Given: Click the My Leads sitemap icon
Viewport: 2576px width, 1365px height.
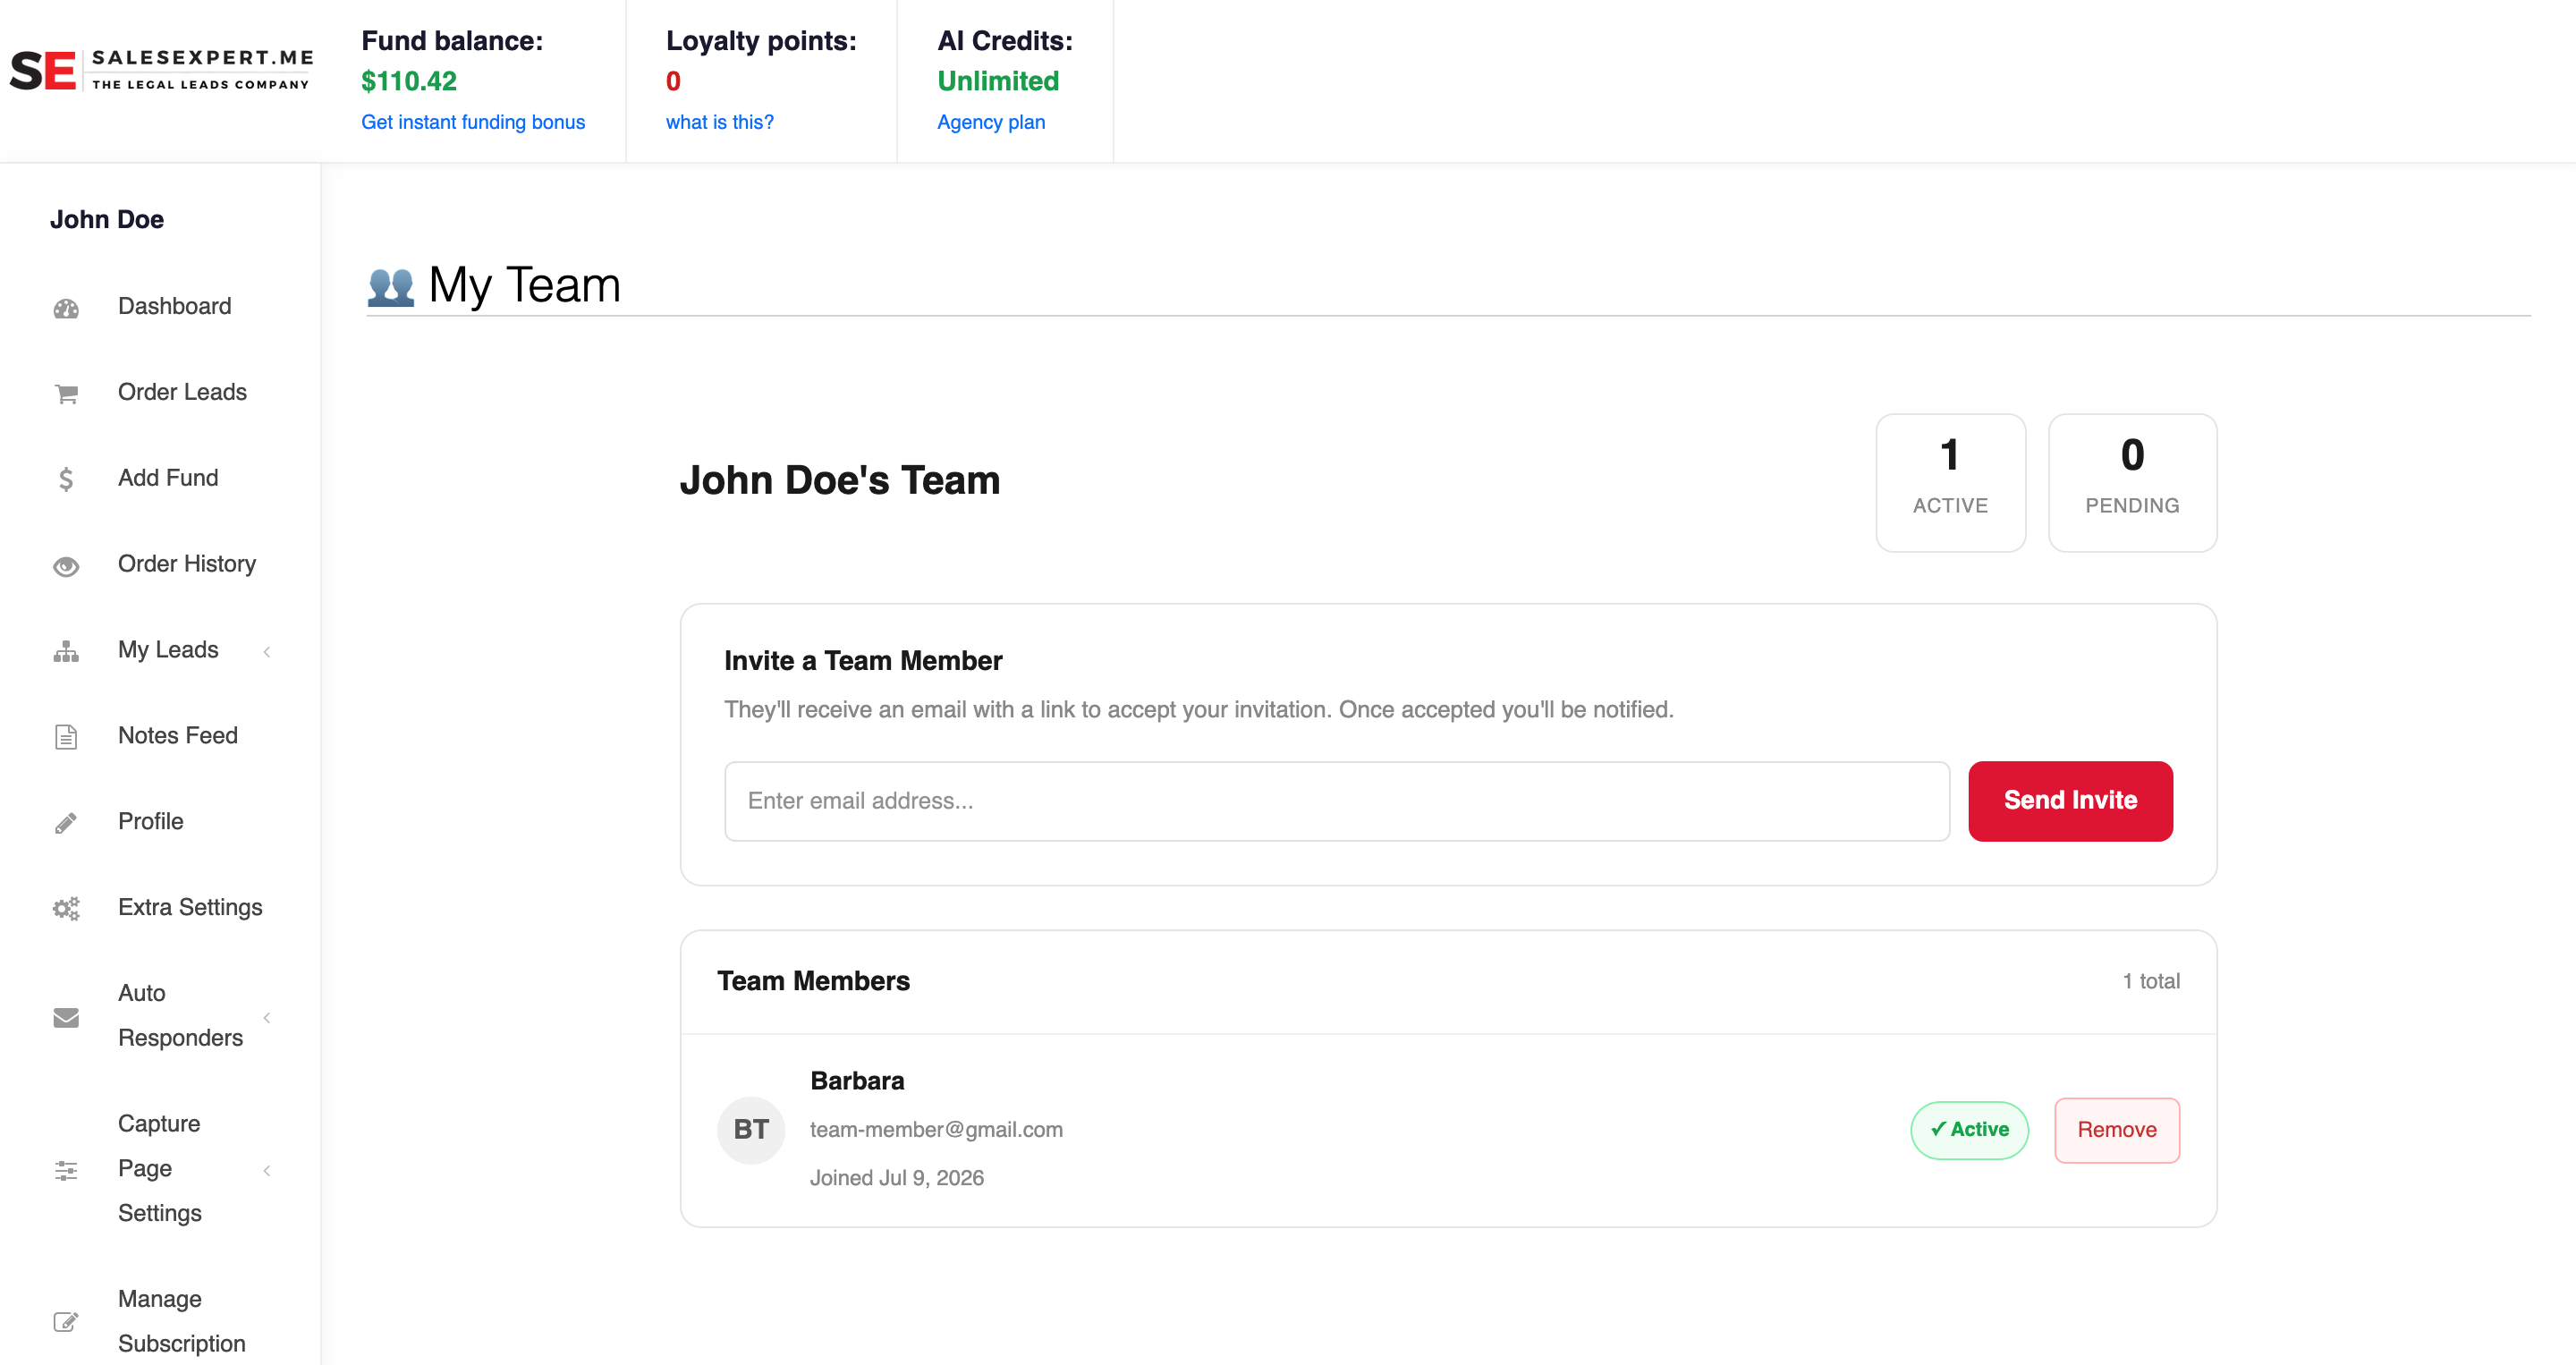Looking at the screenshot, I should (x=66, y=652).
